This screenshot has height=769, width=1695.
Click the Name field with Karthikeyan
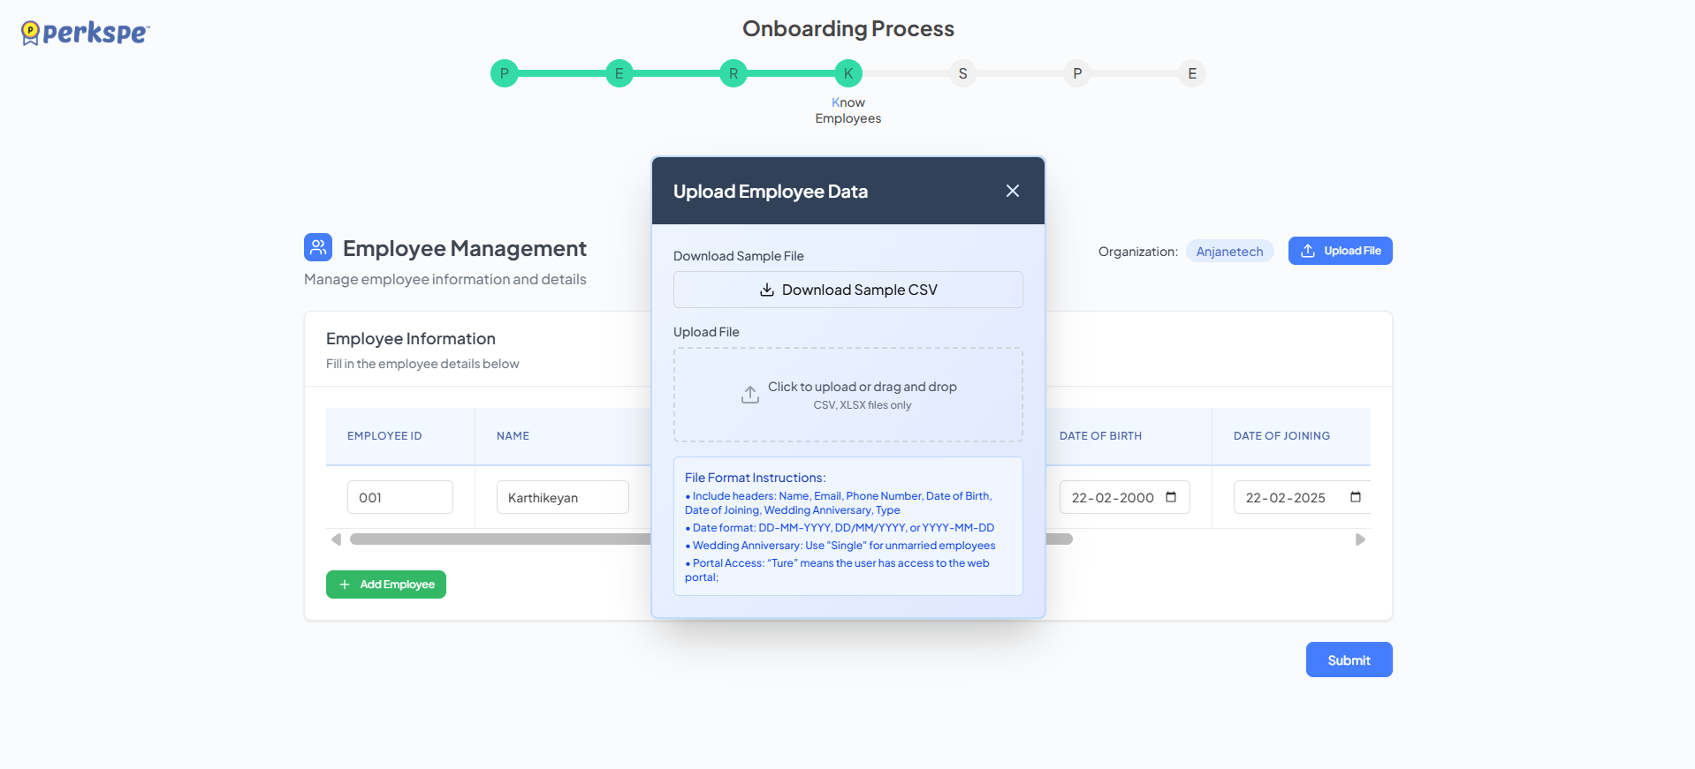click(x=562, y=497)
